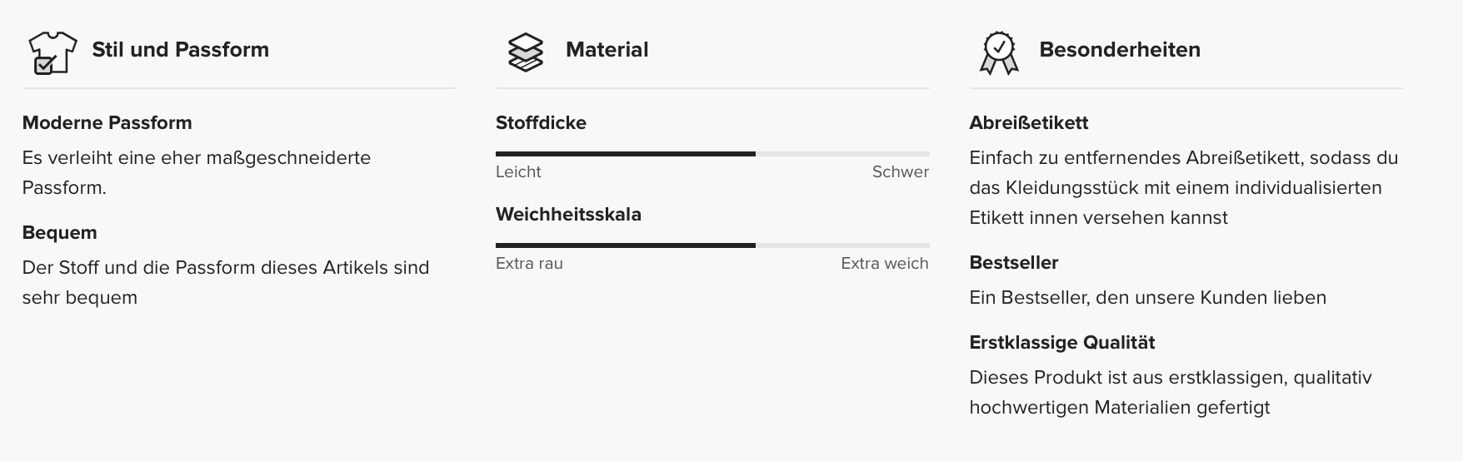Click the Extra rau scale label
The image size is (1463, 461).
[529, 264]
